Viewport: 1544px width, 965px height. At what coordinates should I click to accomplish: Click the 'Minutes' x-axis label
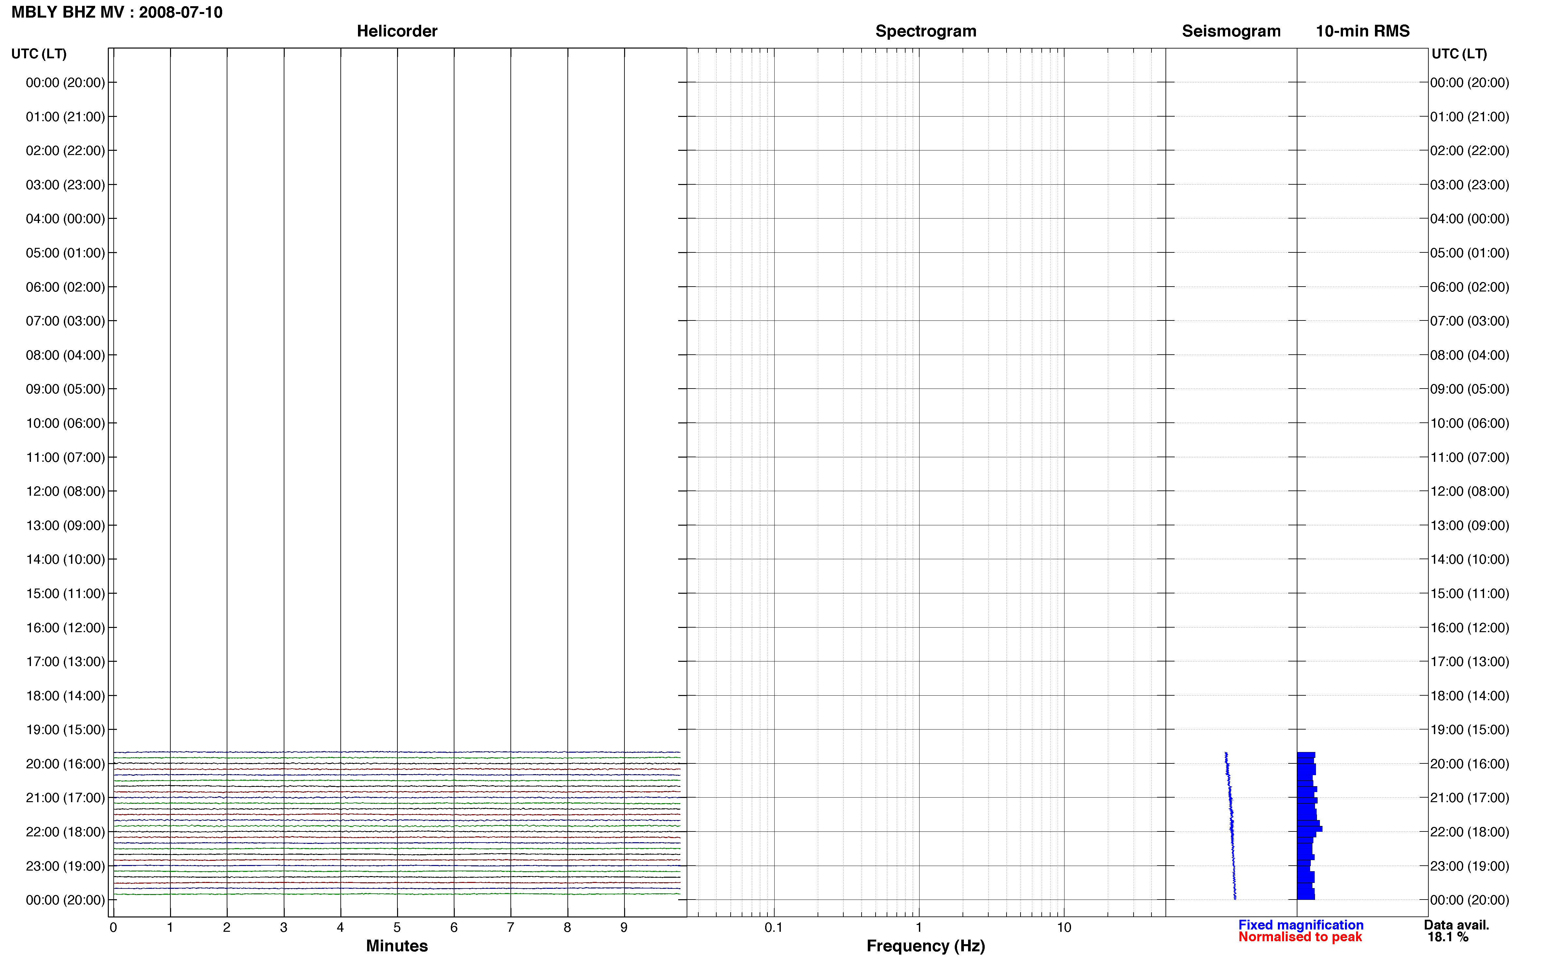pyautogui.click(x=397, y=946)
